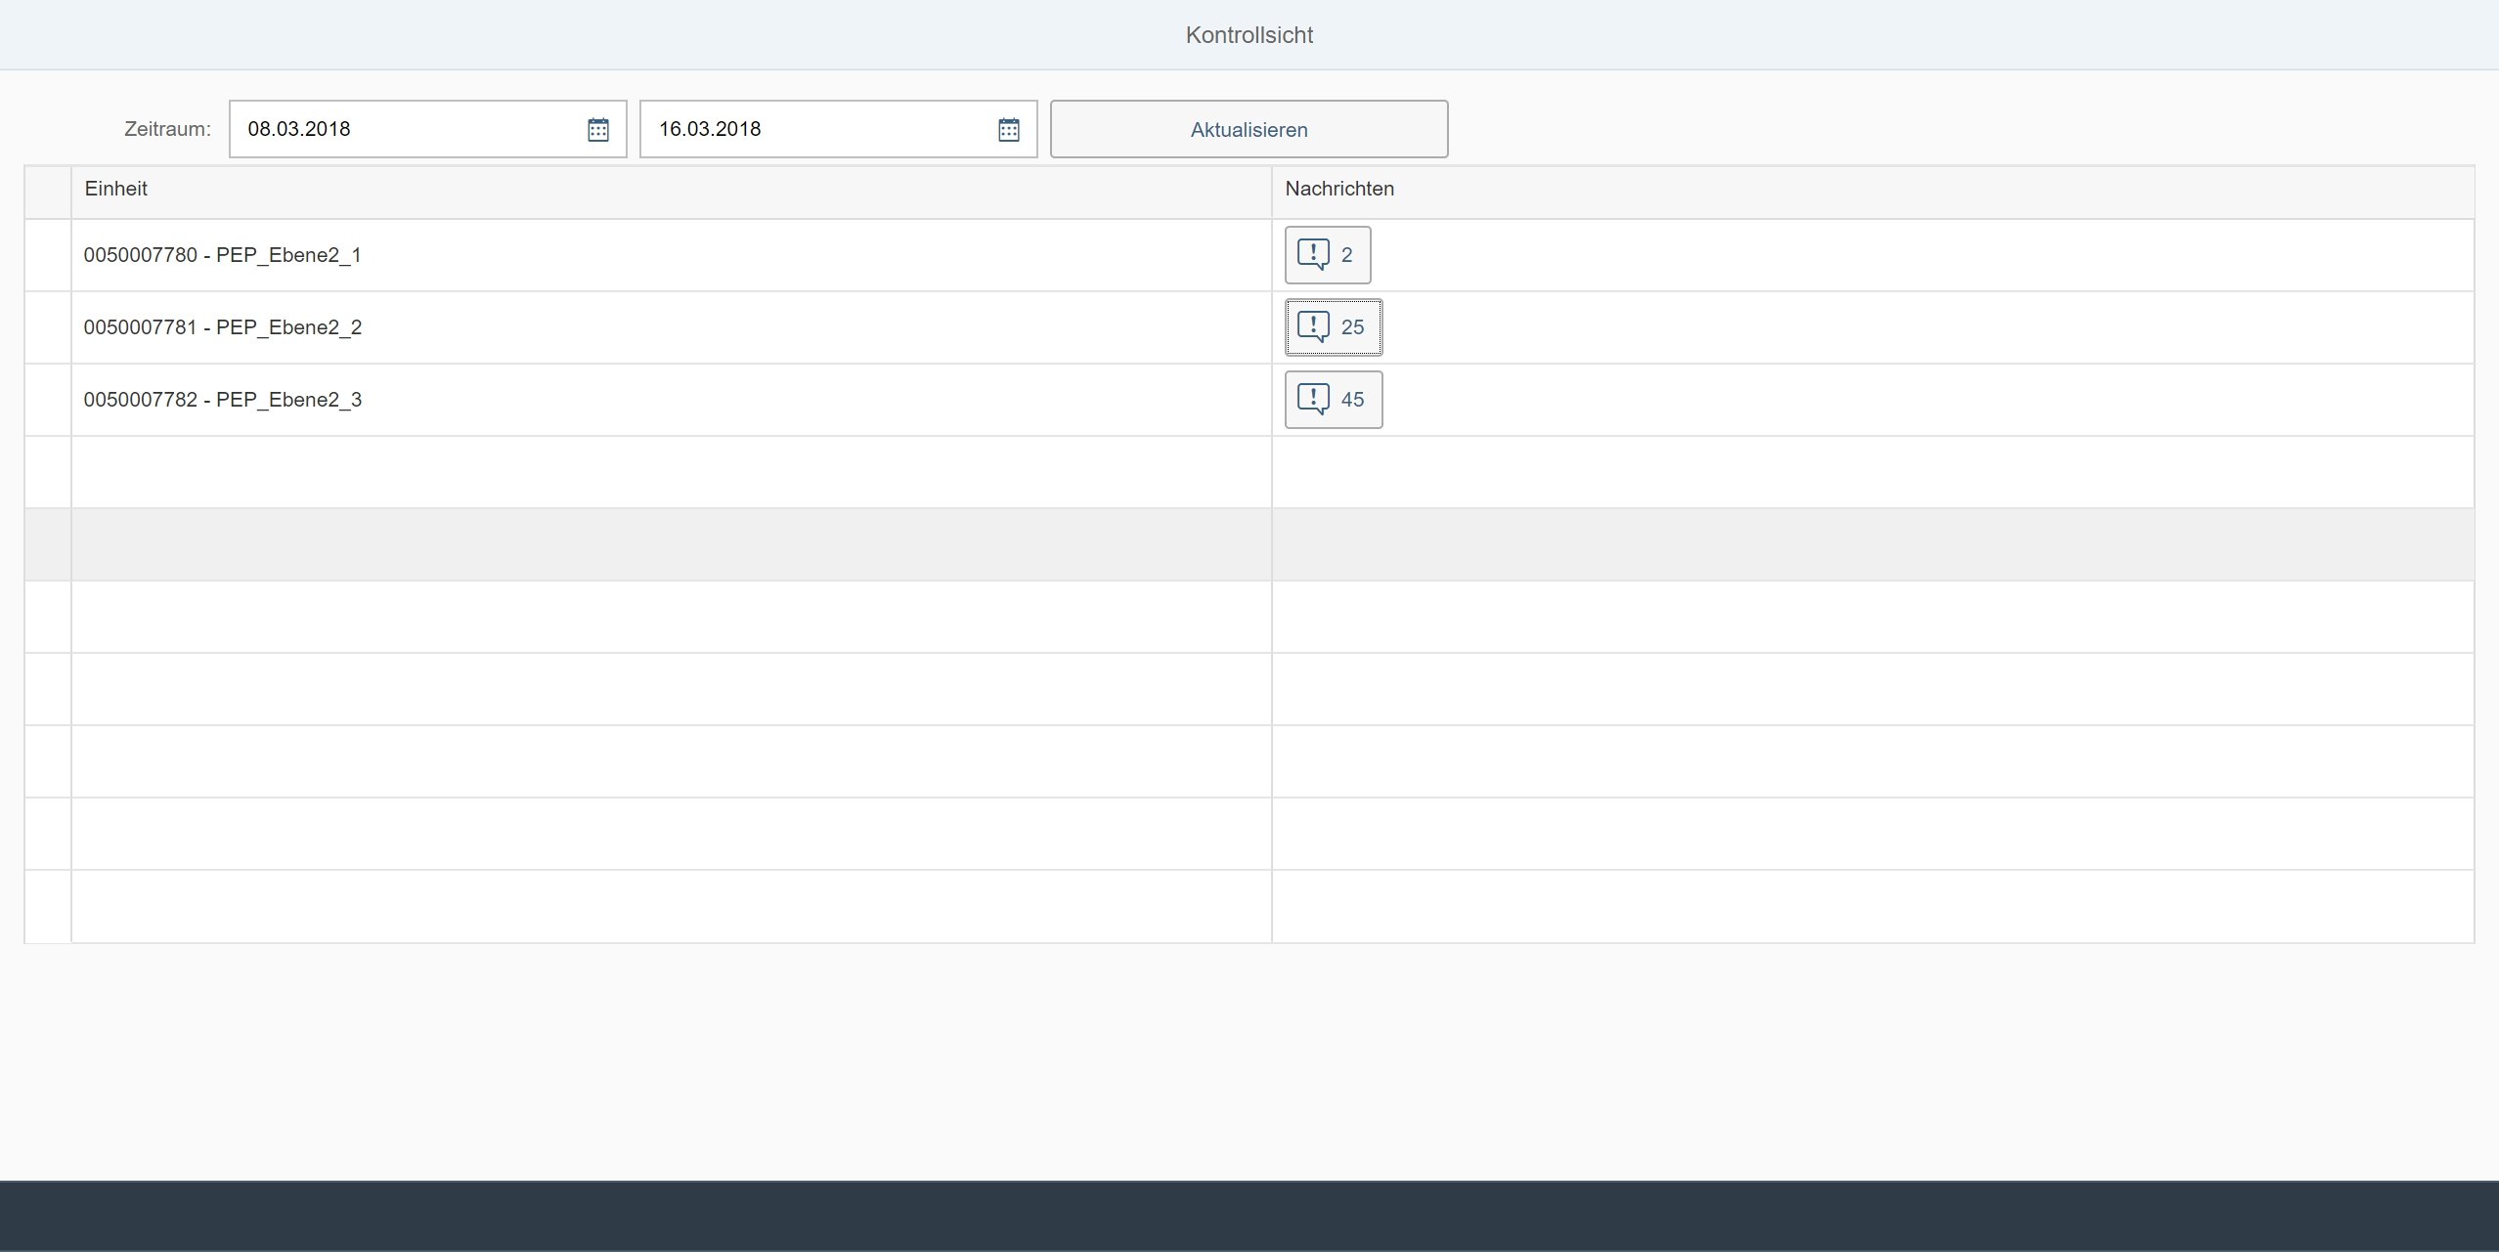Click the grey highlighted empty table row
This screenshot has width=2499, height=1252.
pos(671,544)
